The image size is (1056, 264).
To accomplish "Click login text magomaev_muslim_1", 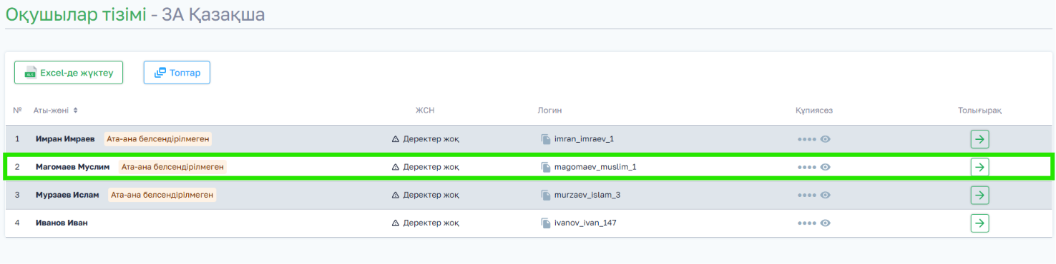I will pyautogui.click(x=595, y=167).
